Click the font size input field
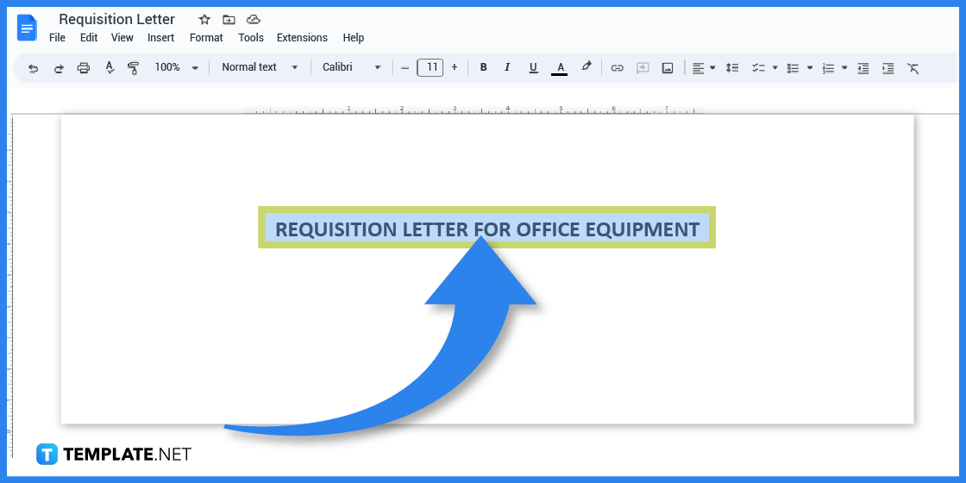This screenshot has width=966, height=483. [430, 67]
